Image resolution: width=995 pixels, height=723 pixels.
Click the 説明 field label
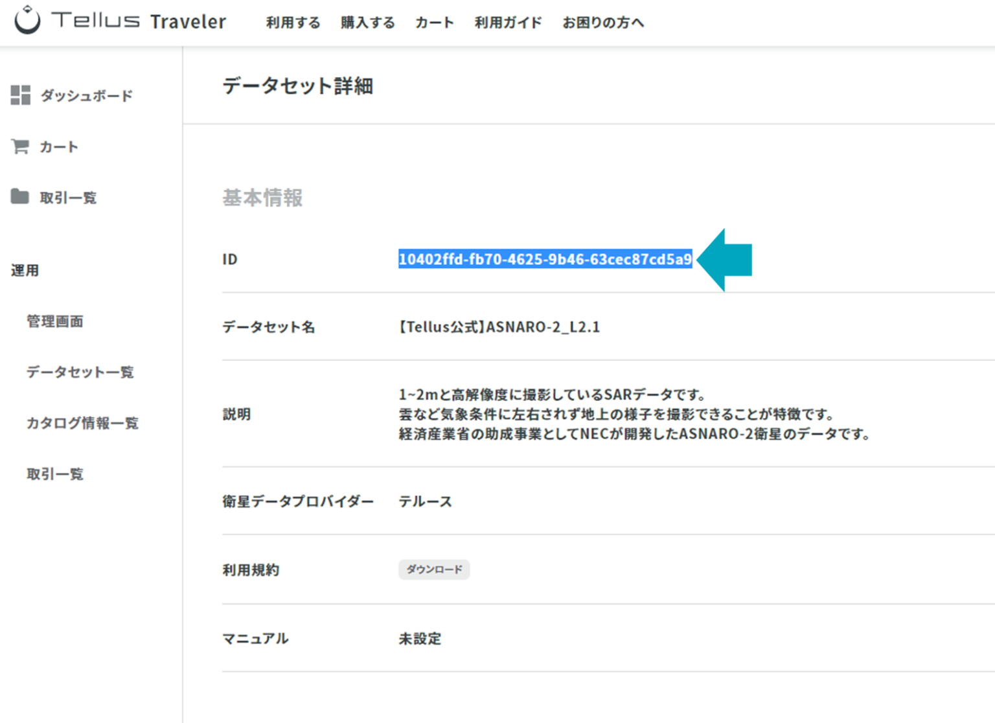(x=236, y=414)
